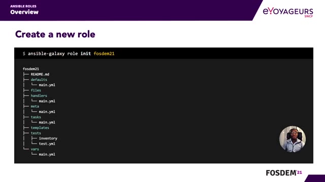Click the 'Create a new role' heading
Image resolution: width=325 pixels, height=182 pixels.
pyautogui.click(x=55, y=34)
